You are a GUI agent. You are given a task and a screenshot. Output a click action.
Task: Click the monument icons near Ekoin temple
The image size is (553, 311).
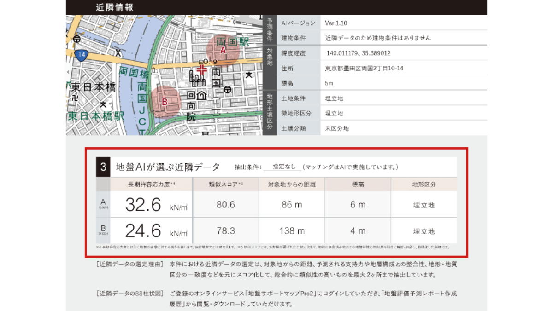click(x=197, y=80)
